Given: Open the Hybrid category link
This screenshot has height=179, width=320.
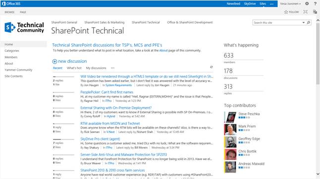Looking at the screenshot, I should [111, 117].
